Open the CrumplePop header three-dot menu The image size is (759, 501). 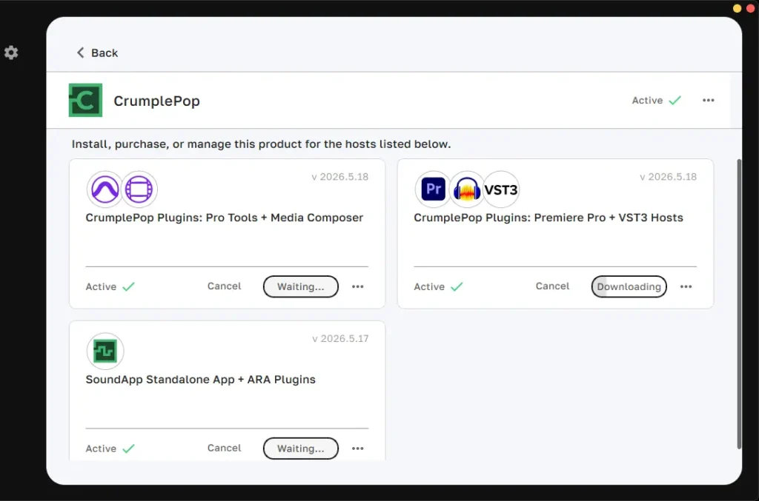click(x=708, y=101)
